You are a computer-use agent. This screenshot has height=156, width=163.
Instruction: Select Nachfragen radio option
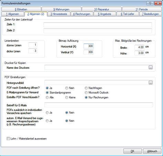[86, 88]
